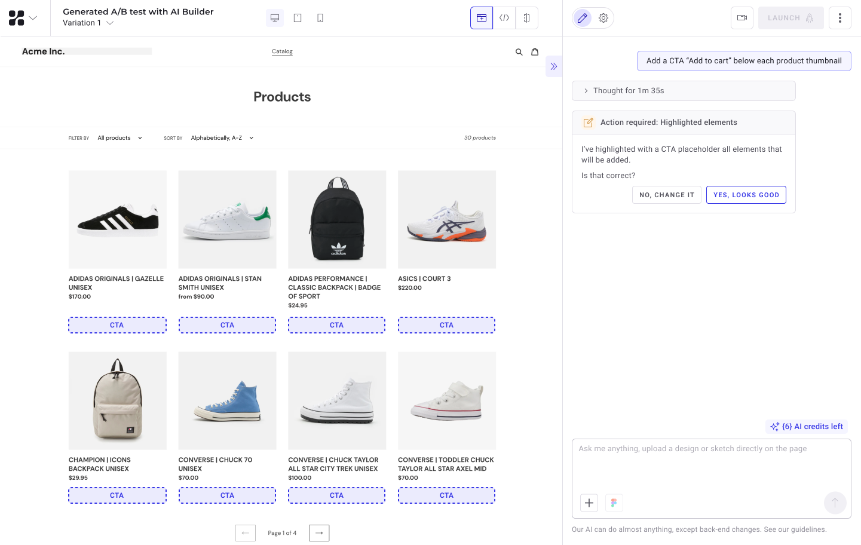Screen dimensions: 861x545
Task: Select the visual editor layout icon
Action: 482,18
